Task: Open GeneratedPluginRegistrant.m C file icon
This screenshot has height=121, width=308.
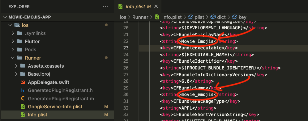Action: pyautogui.click(x=23, y=98)
